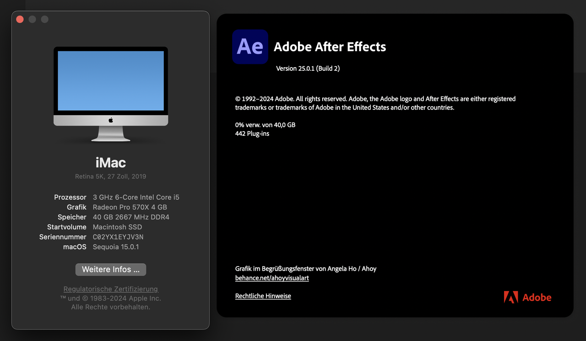Click the Apple copyright 1983-2024 text
This screenshot has width=586, height=341.
(x=111, y=298)
